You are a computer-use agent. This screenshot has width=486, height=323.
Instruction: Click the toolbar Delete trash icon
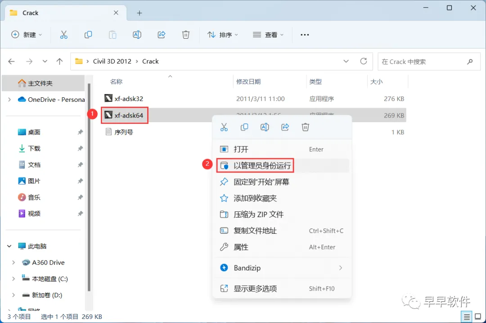pos(186,35)
